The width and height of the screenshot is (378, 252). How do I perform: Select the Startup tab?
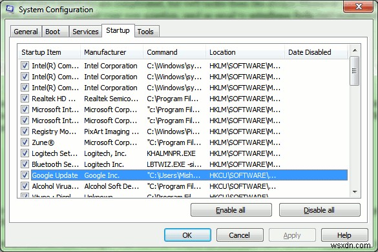(x=118, y=30)
